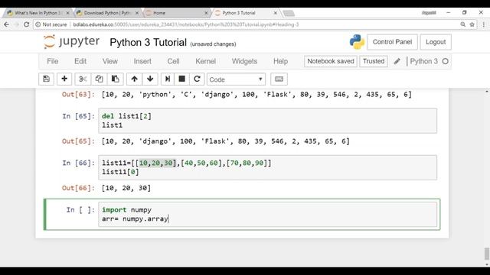Open the cell type Code dropdown
Screen dimensions: 490x275
236,79
